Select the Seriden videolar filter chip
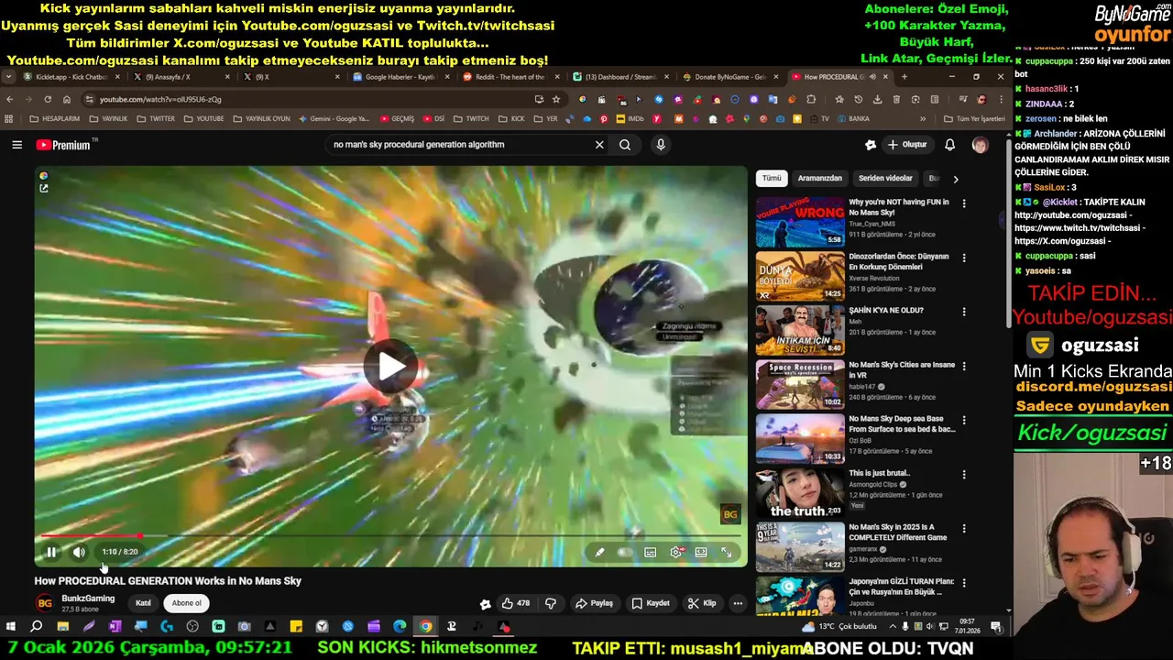 (885, 179)
